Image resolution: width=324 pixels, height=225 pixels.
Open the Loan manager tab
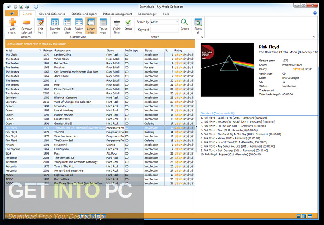coord(147,14)
